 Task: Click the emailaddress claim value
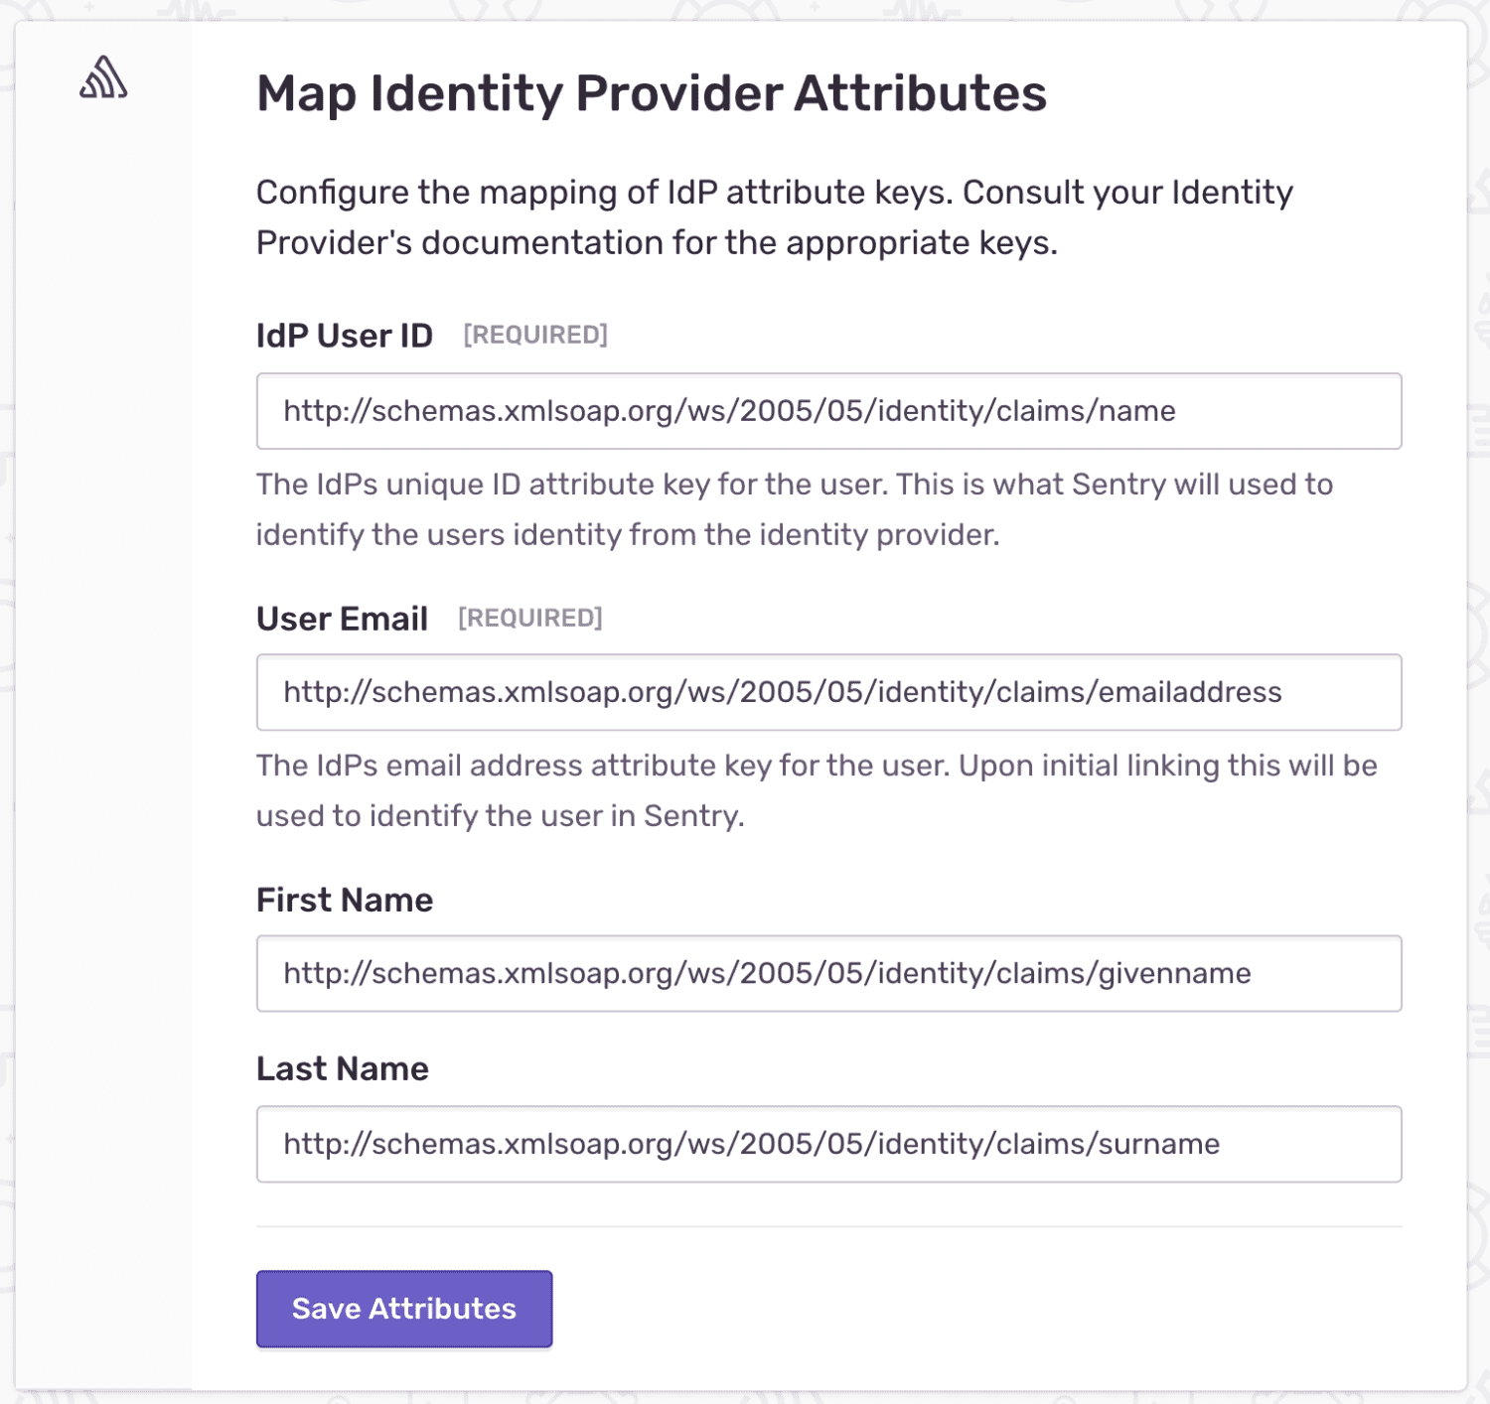[x=782, y=692]
